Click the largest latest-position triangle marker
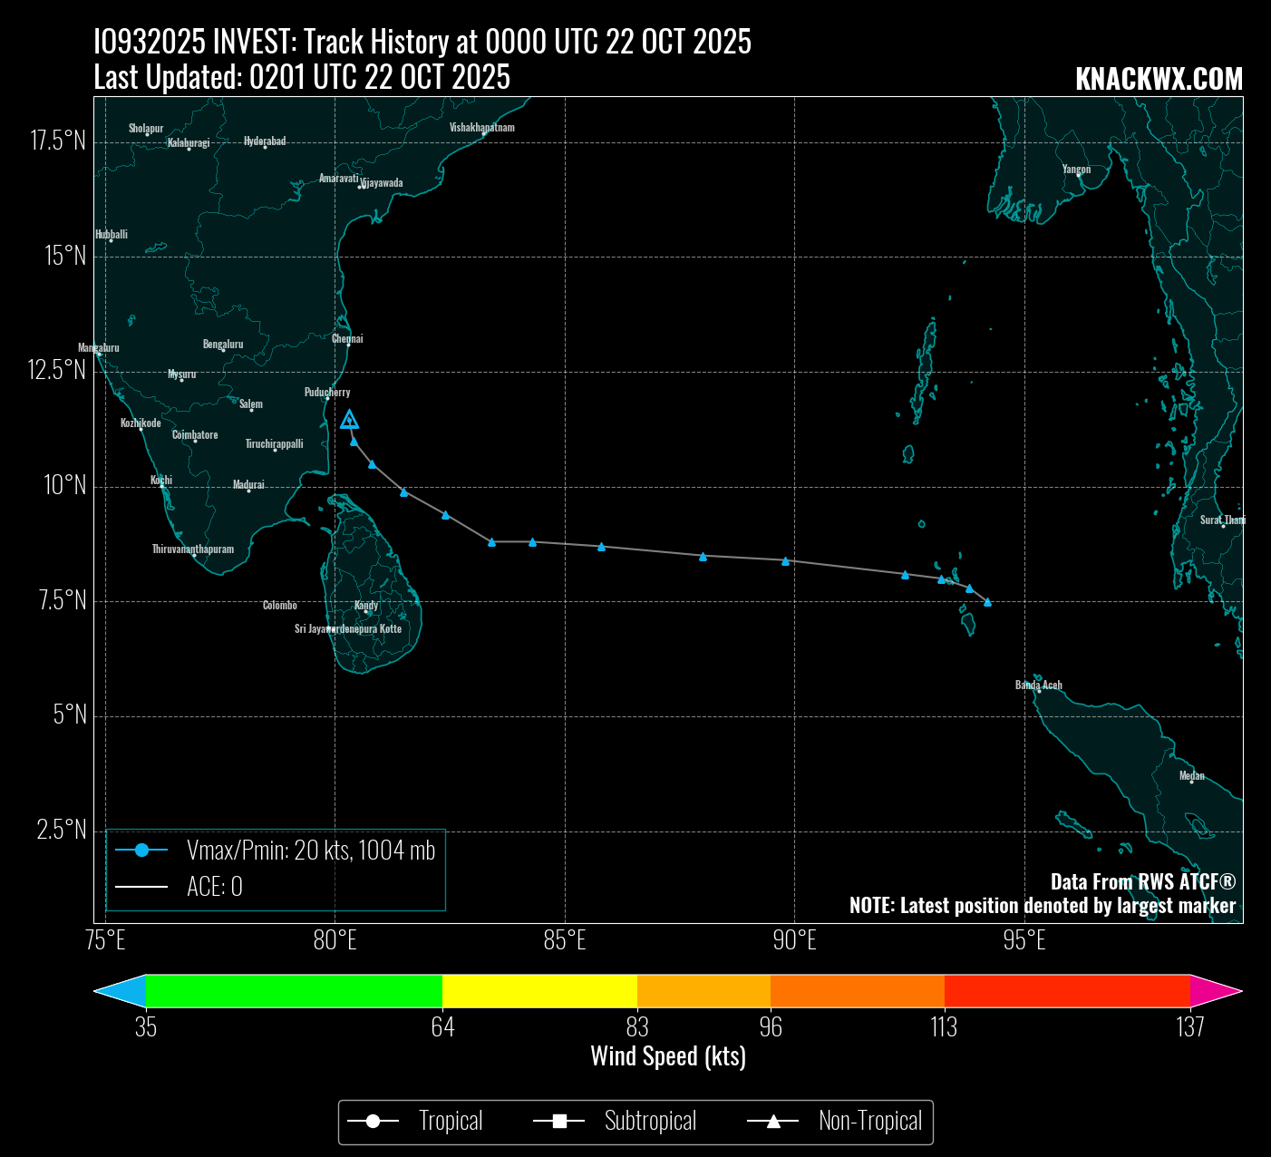 pyautogui.click(x=349, y=420)
